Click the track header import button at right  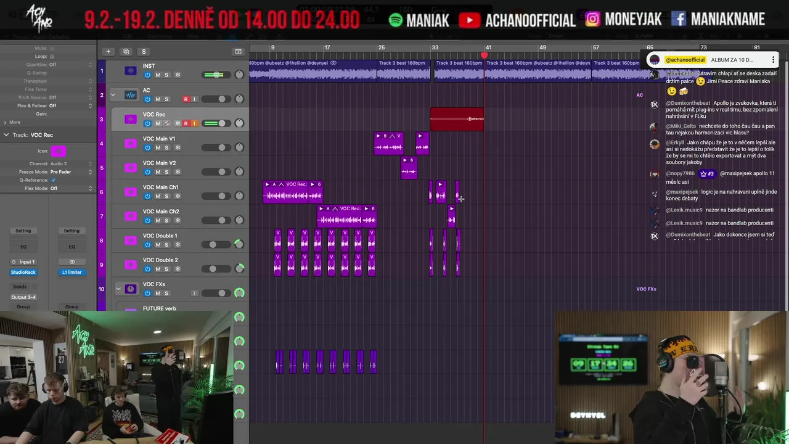point(238,51)
